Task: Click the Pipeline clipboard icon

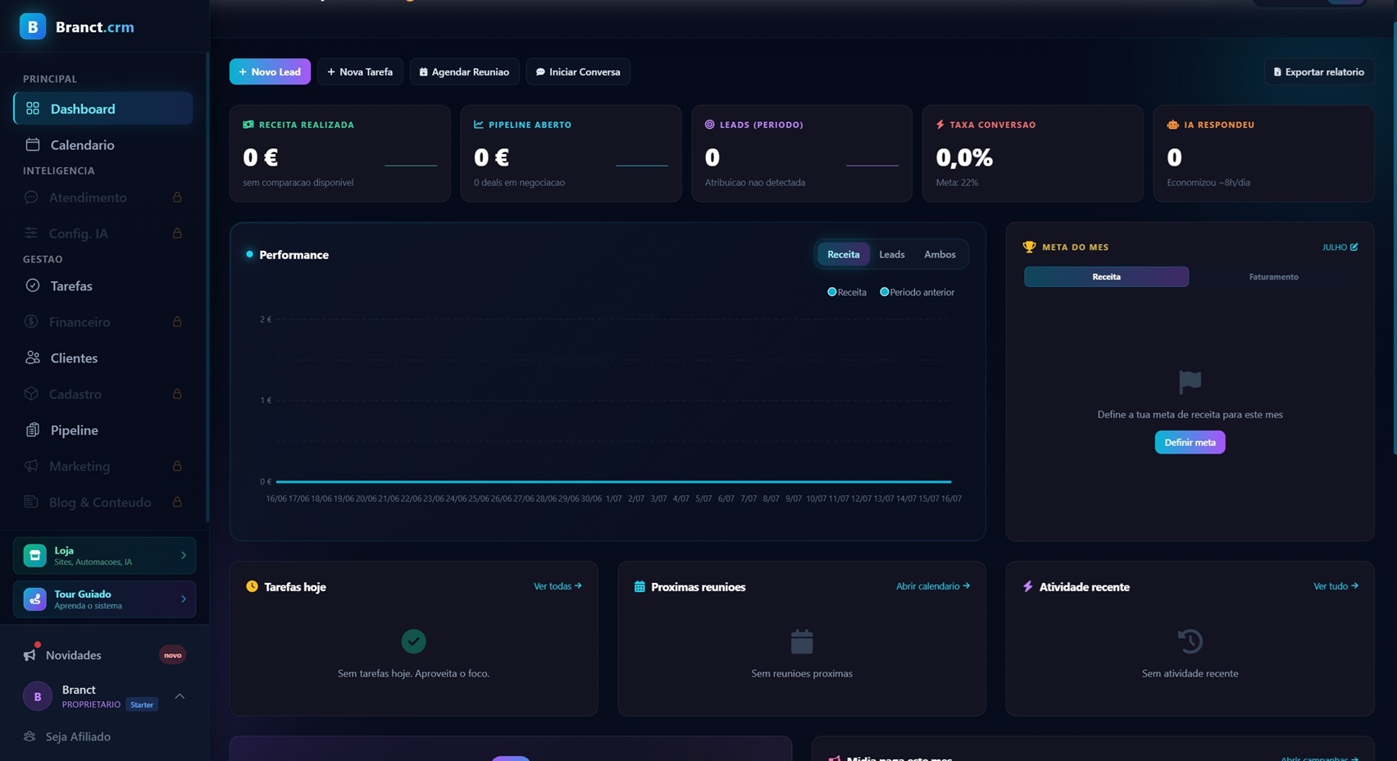Action: click(x=33, y=430)
